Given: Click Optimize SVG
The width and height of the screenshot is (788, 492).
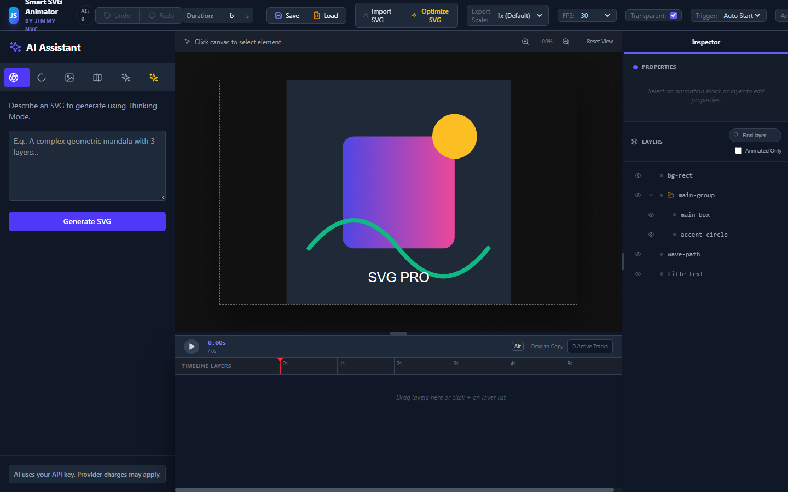Looking at the screenshot, I should [x=430, y=15].
